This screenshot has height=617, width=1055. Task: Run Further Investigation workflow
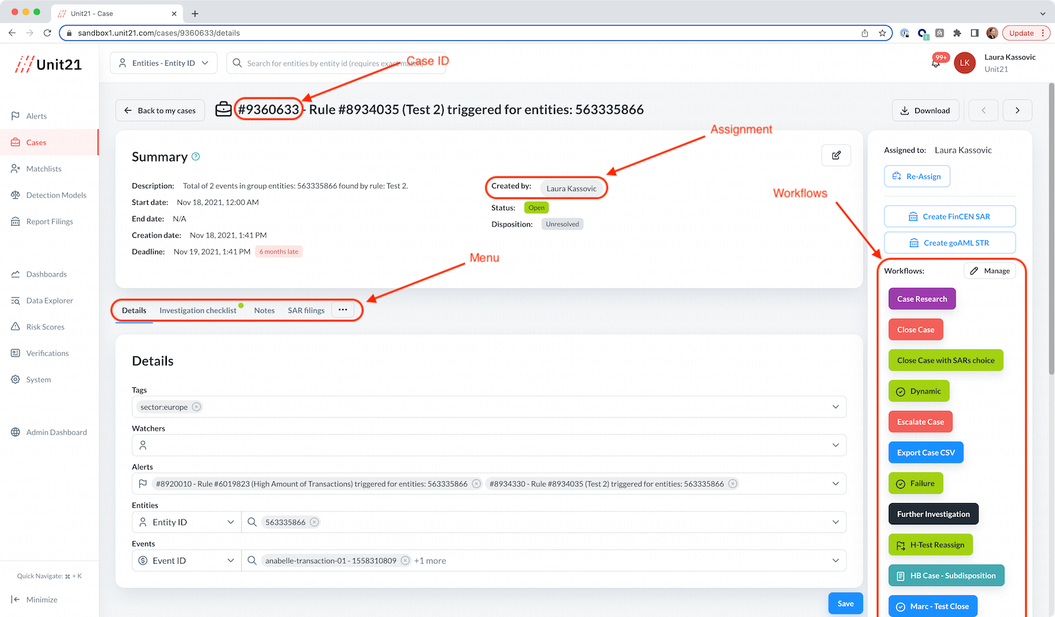pos(933,514)
